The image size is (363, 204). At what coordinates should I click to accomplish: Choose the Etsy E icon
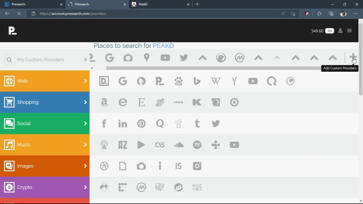141,102
